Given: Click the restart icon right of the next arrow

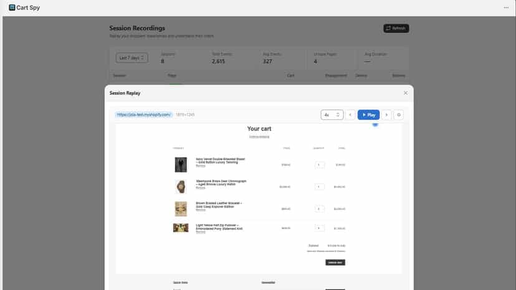Looking at the screenshot, I should 398,115.
